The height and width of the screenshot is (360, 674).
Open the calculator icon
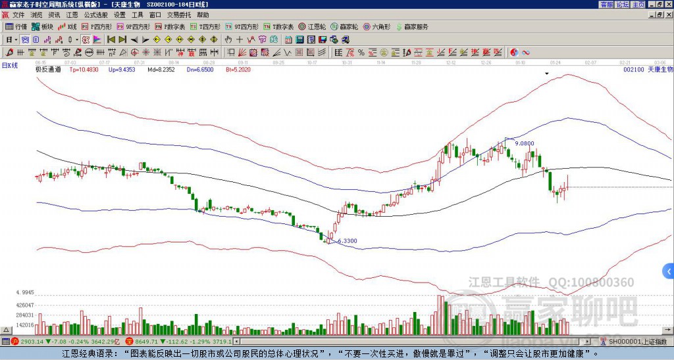299,40
